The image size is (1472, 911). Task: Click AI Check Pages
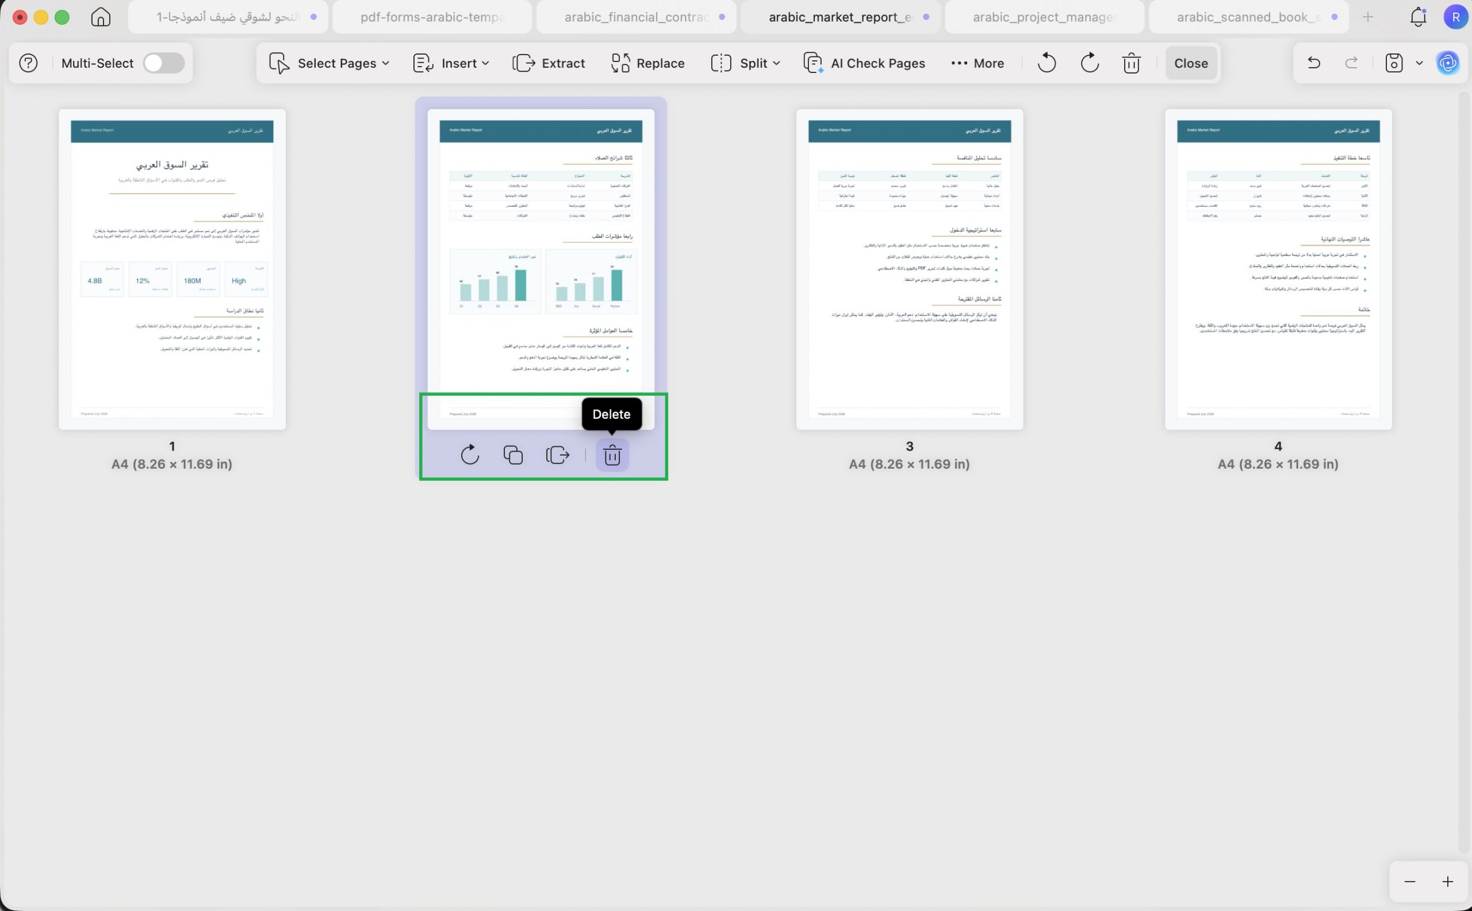(864, 63)
